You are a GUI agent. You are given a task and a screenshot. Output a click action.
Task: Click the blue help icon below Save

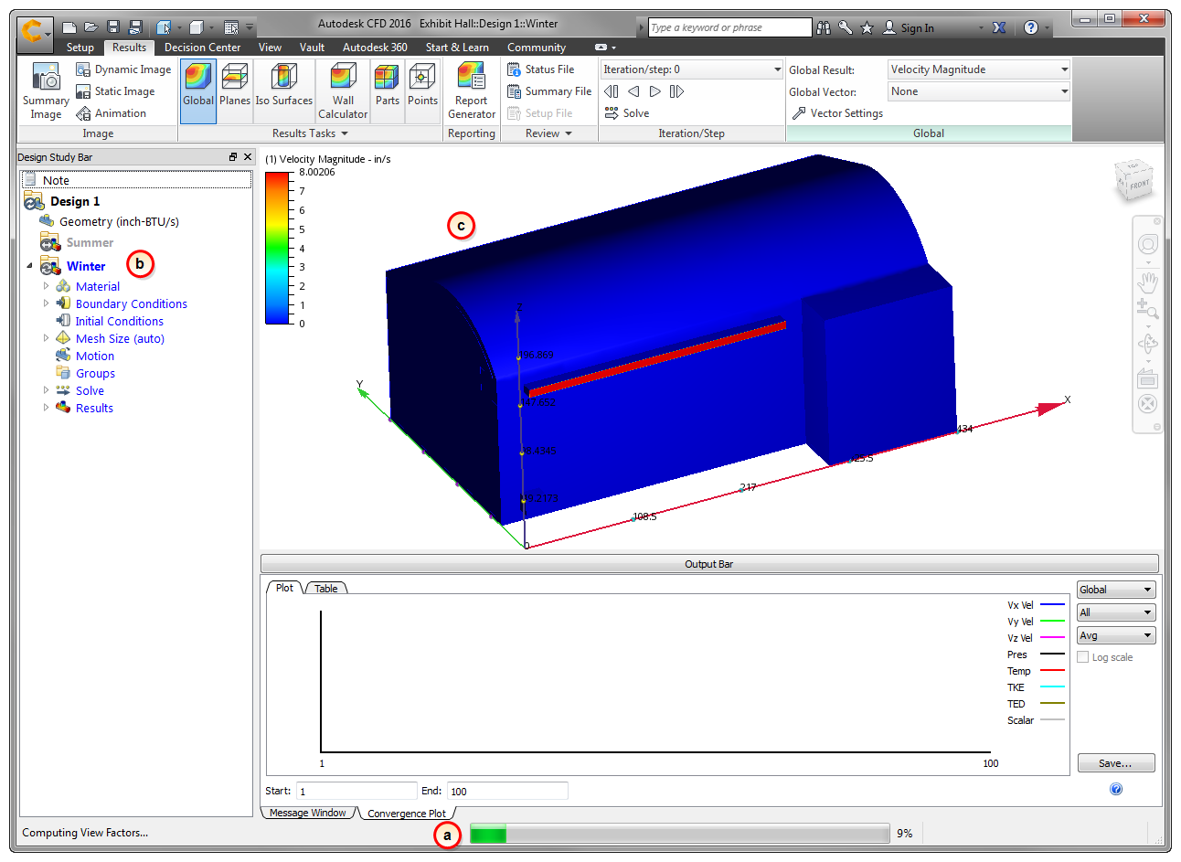coord(1116,789)
